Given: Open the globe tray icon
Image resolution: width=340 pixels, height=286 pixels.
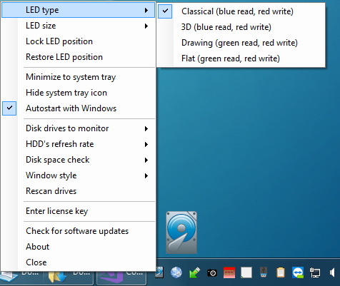Looking at the screenshot, I should [x=176, y=272].
